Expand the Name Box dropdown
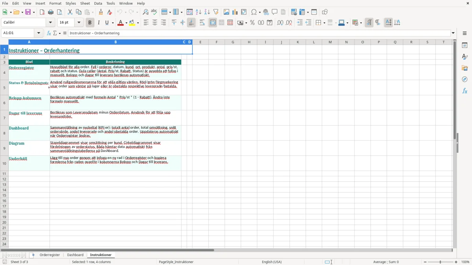Image resolution: width=472 pixels, height=265 pixels. [39, 33]
